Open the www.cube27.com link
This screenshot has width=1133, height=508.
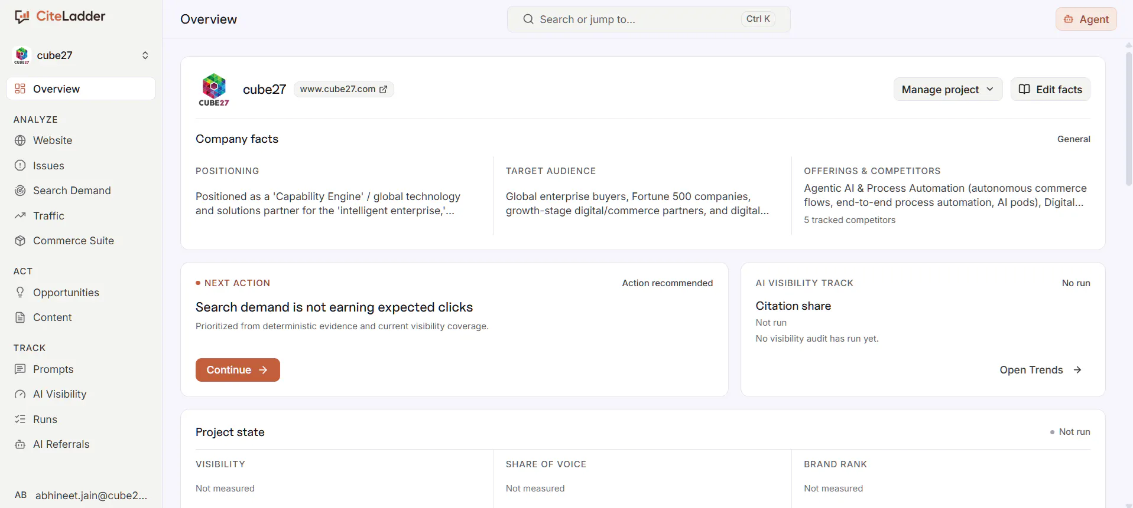[x=344, y=89]
